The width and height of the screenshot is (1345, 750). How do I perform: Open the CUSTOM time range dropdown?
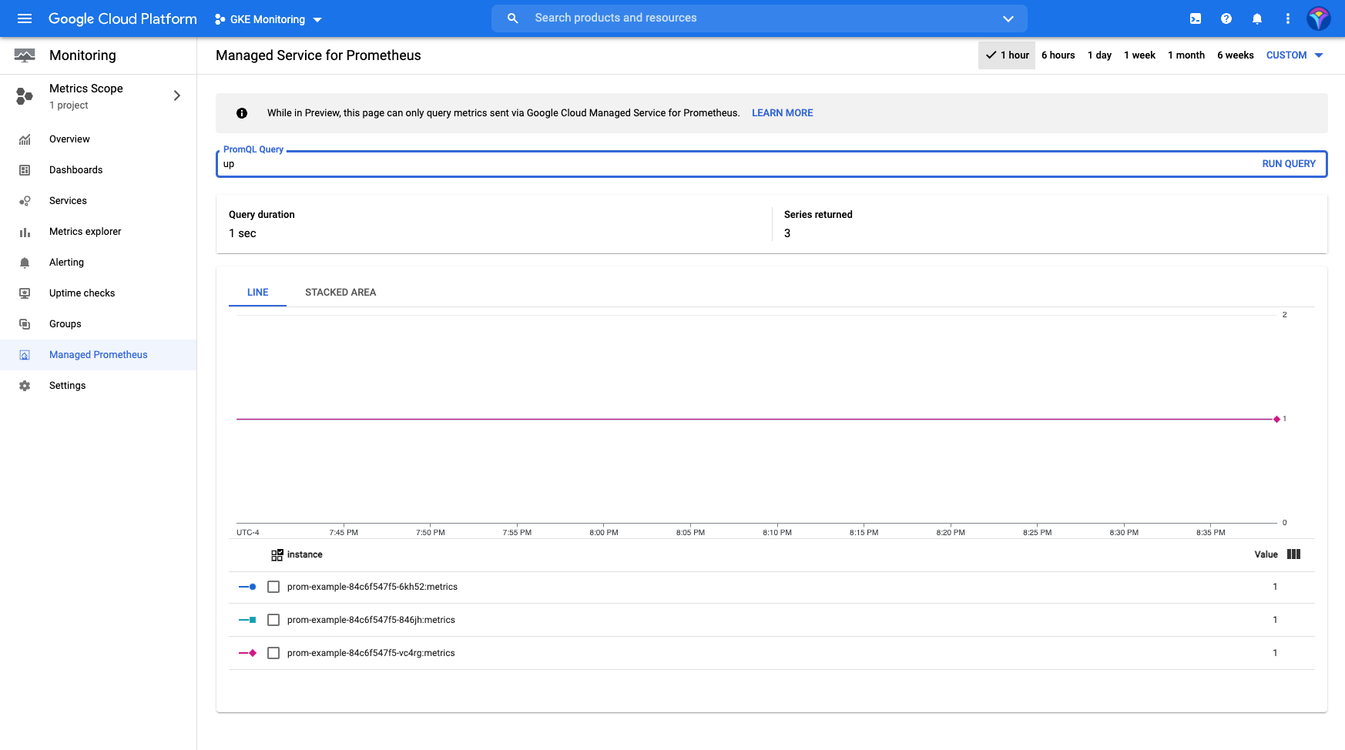[x=1294, y=55]
